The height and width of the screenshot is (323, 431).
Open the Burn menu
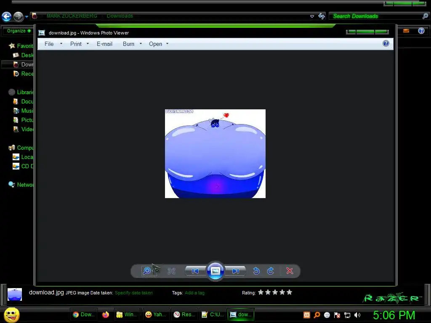point(128,44)
